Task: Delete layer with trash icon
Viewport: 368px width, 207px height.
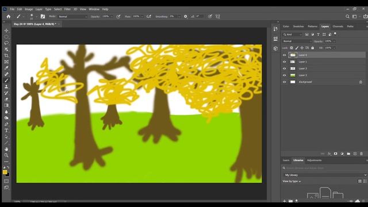Action: click(362, 154)
